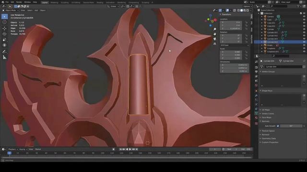Image resolution: width=307 pixels, height=172 pixels.
Task: Open XYZ Euler rotation mode dropdown
Action: tap(235, 45)
